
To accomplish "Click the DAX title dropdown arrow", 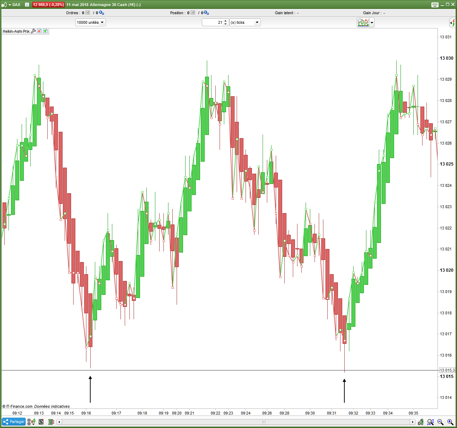I will [x=9, y=5].
